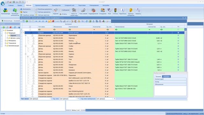Click the red delete icon in left panel toolbar
Screen dimensions: 204x115
(x=11, y=27)
